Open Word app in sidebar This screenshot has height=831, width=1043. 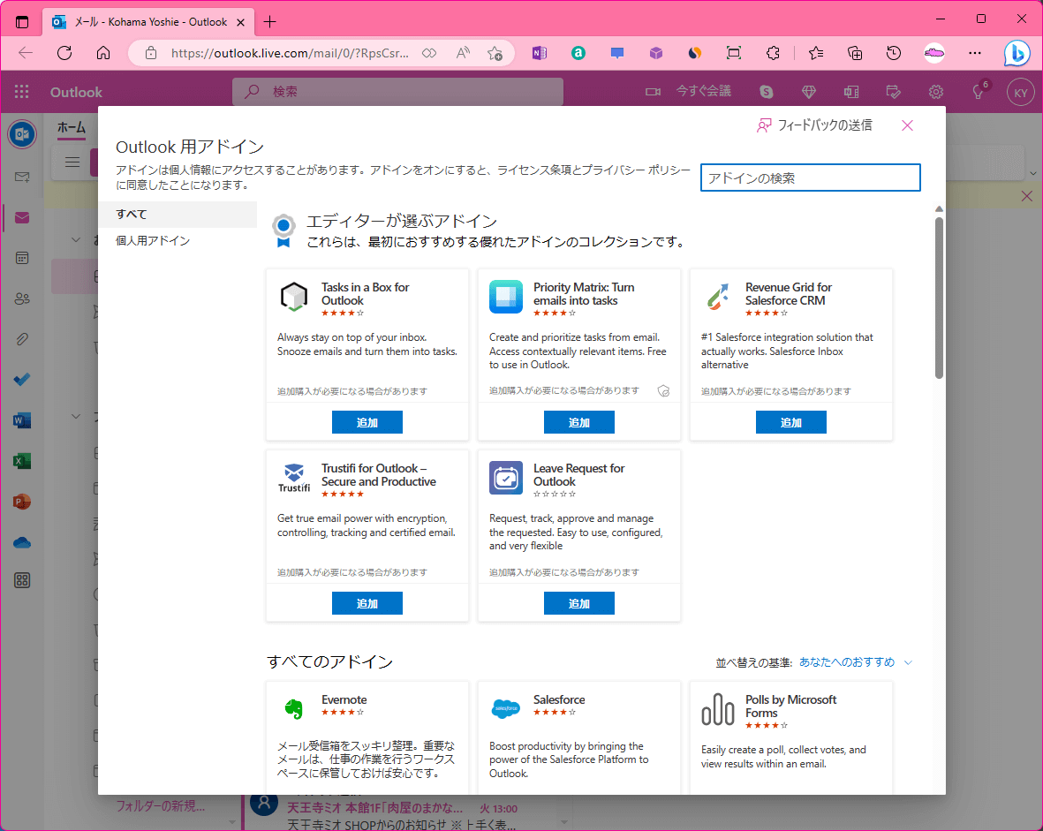(22, 420)
